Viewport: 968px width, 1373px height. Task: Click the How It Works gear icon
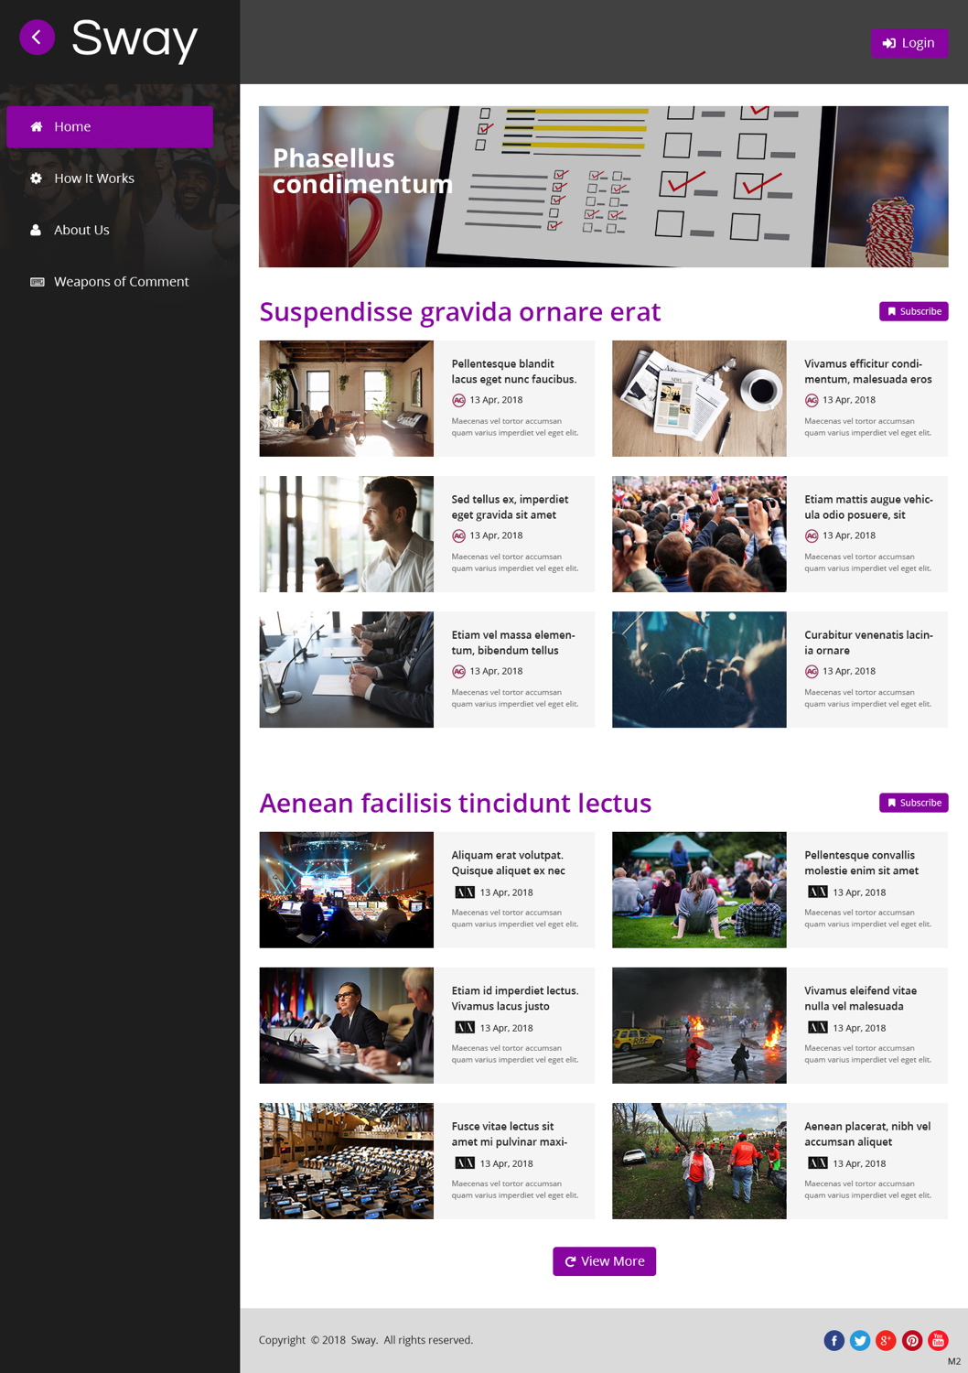pos(37,178)
